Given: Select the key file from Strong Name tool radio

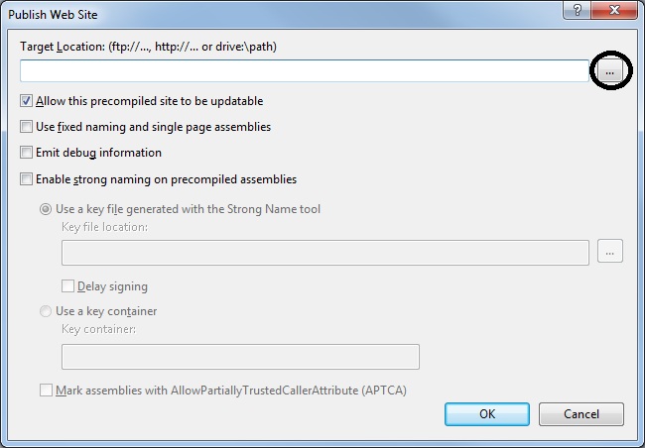Looking at the screenshot, I should pyautogui.click(x=46, y=209).
